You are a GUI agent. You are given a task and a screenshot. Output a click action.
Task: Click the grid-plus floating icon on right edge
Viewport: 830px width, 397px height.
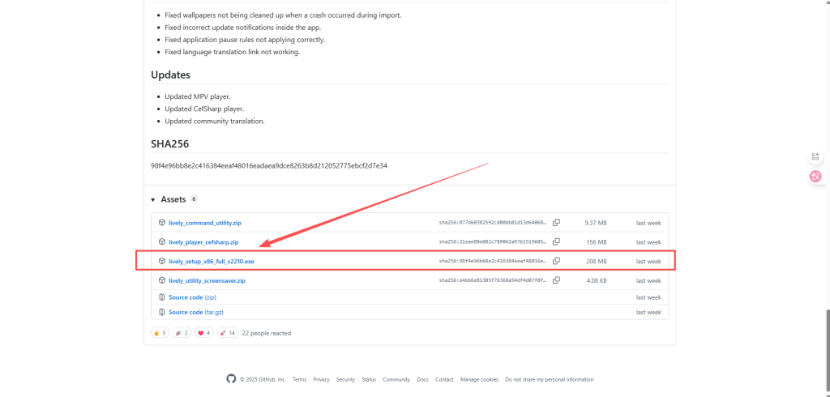pyautogui.click(x=815, y=156)
